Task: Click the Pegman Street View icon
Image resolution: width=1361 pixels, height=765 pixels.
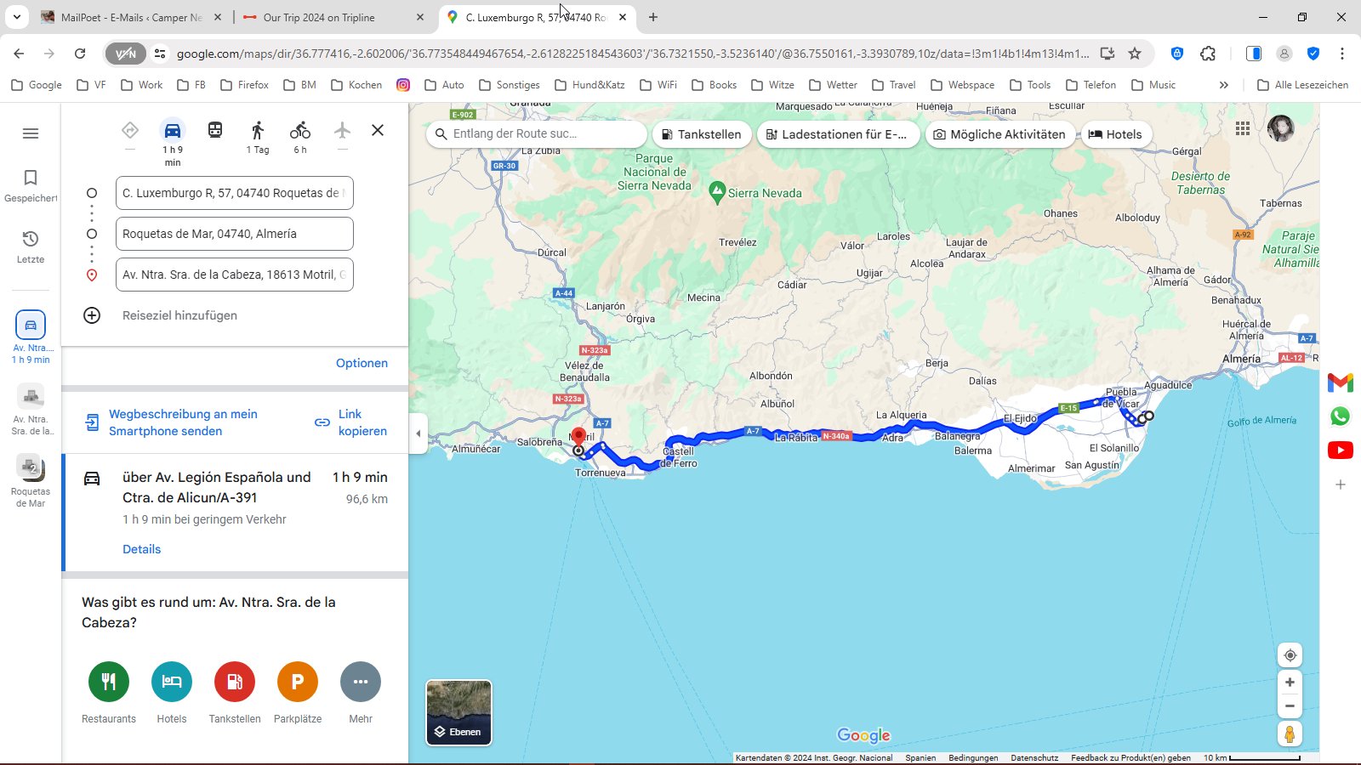Action: pos(1290,734)
